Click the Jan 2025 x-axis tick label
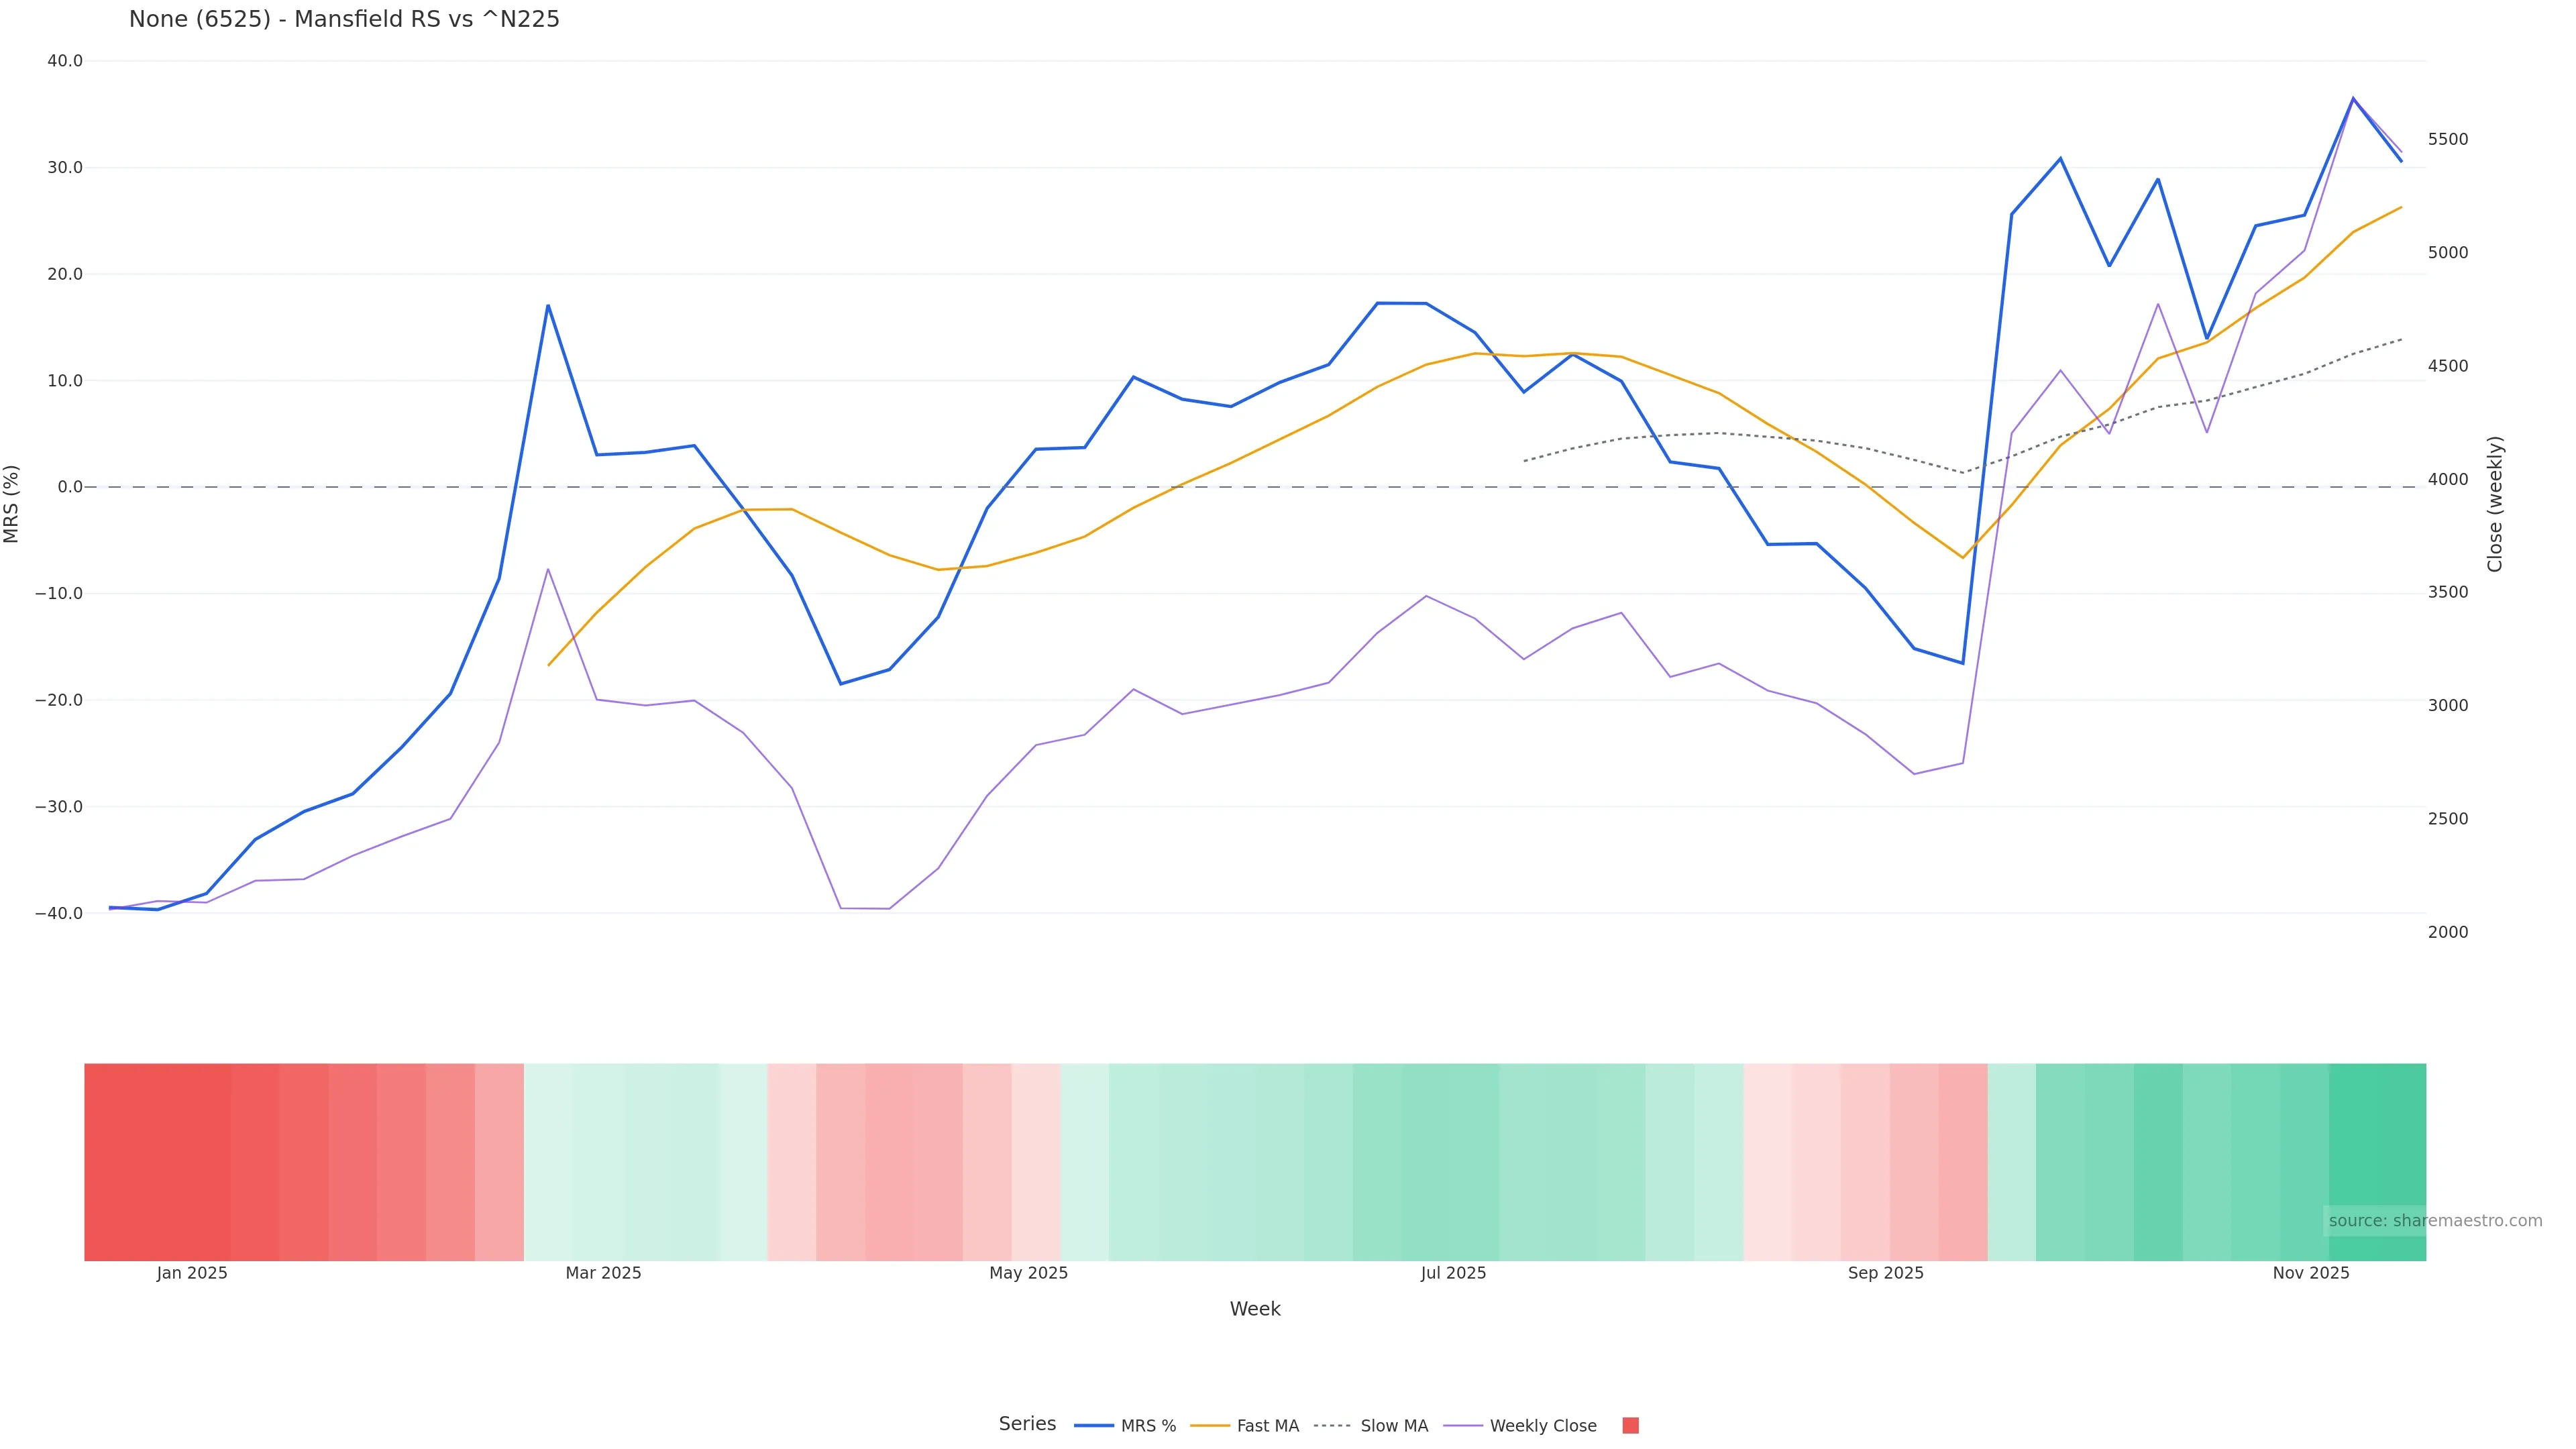 click(x=192, y=1273)
